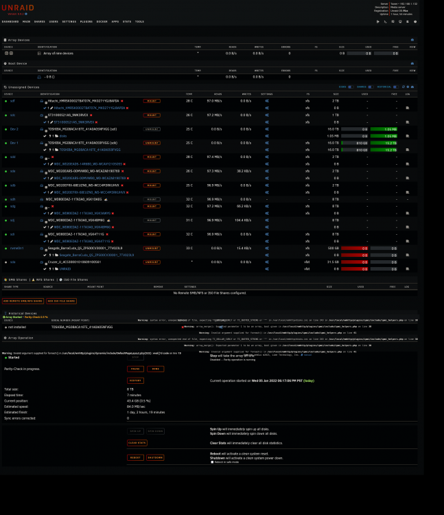The height and width of the screenshot is (515, 444).
Task: Open log icon for UNRAID partition row
Action: tap(408, 269)
